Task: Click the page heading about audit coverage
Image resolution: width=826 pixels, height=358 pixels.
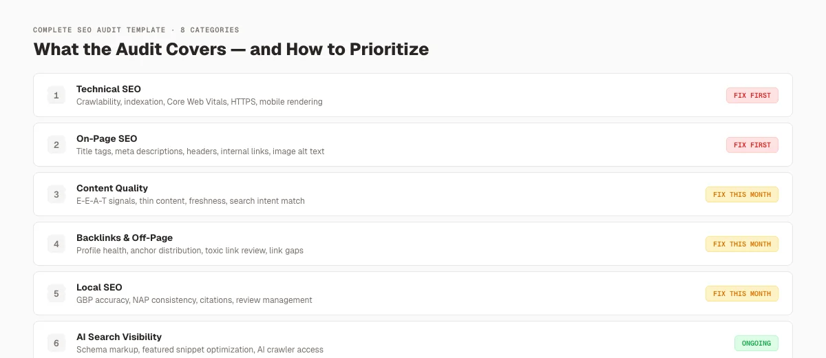Action: [231, 50]
